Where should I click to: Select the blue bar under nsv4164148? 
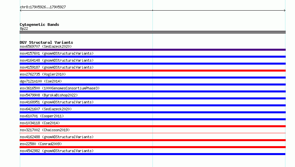click(152, 64)
